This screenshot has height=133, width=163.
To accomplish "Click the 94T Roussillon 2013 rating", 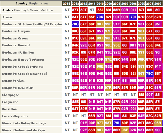I will [x=75, y=109].
